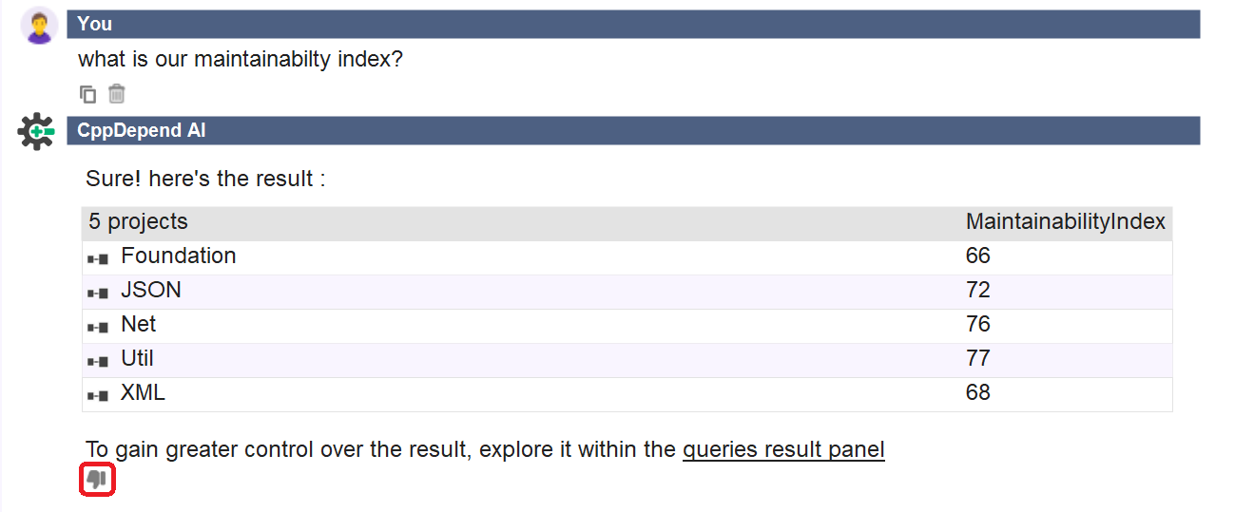Click the 5 projects column header
This screenshot has height=512, width=1235.
click(x=139, y=222)
